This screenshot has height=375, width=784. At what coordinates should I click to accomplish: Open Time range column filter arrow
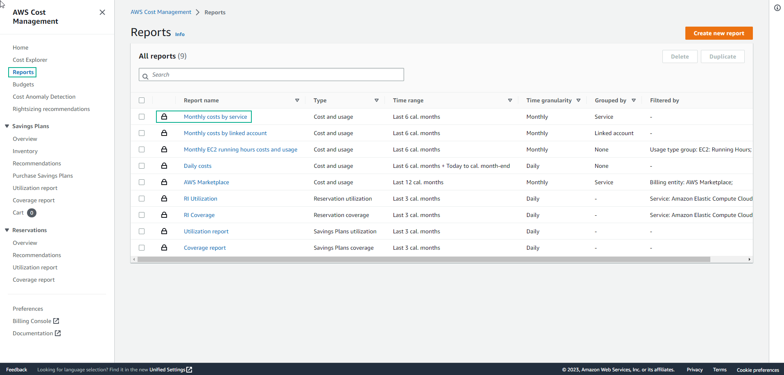[x=510, y=100]
